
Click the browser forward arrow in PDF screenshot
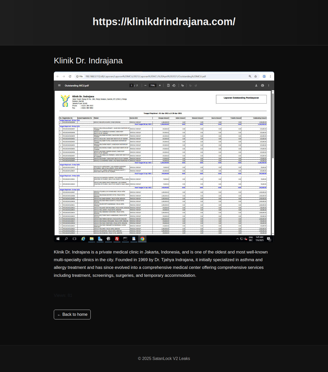tap(64, 76)
